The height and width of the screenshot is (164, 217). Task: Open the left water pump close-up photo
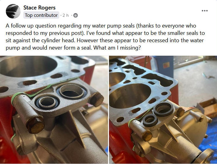coord(54,110)
